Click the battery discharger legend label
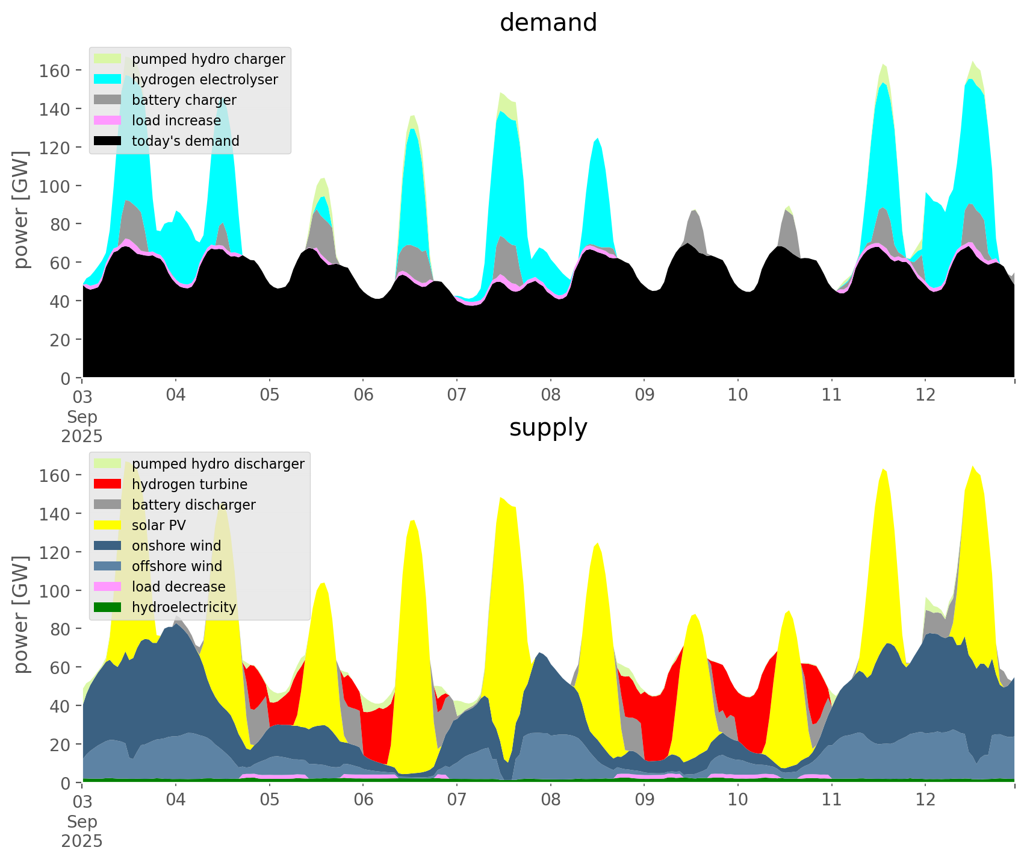 (193, 505)
